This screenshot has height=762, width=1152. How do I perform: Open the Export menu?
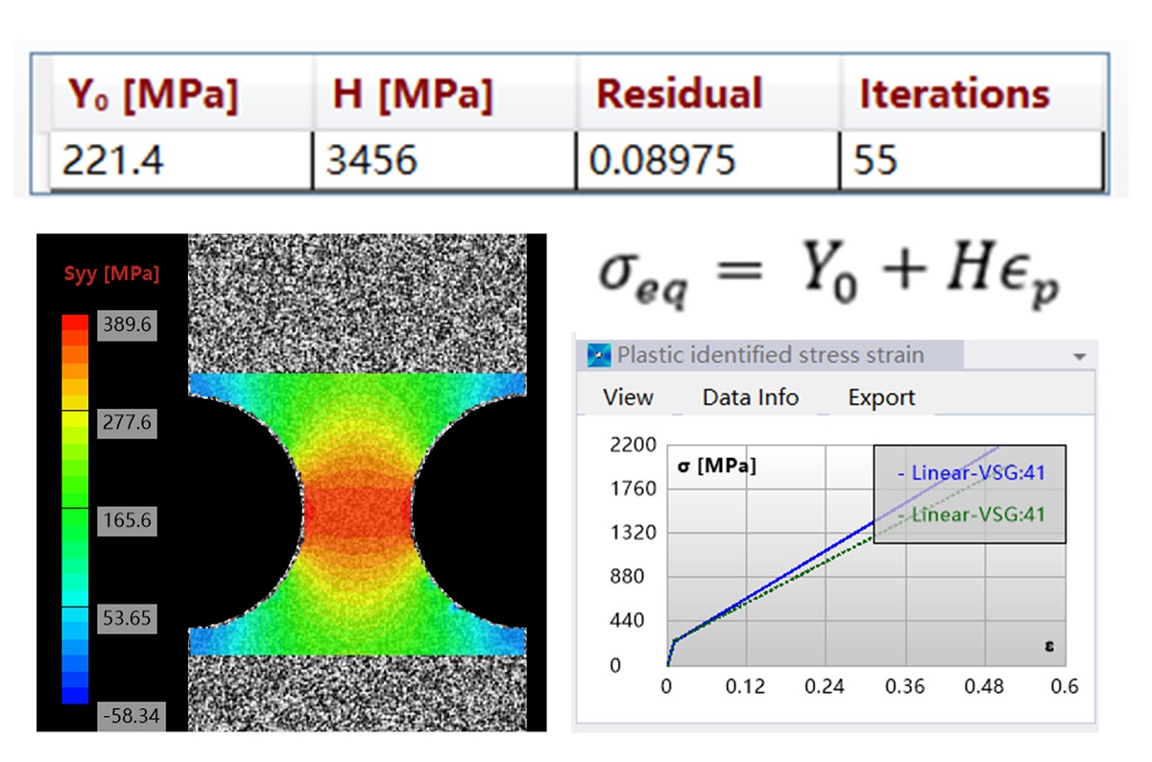tap(881, 397)
